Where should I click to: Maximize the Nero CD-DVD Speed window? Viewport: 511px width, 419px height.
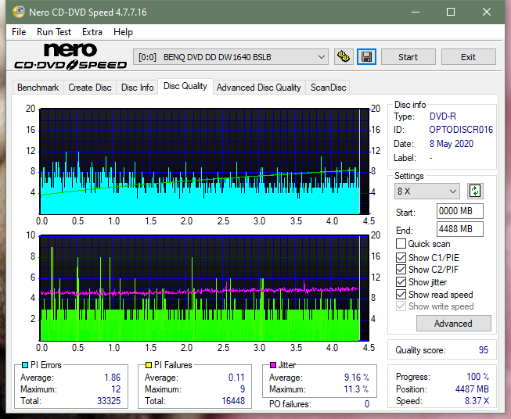[451, 12]
